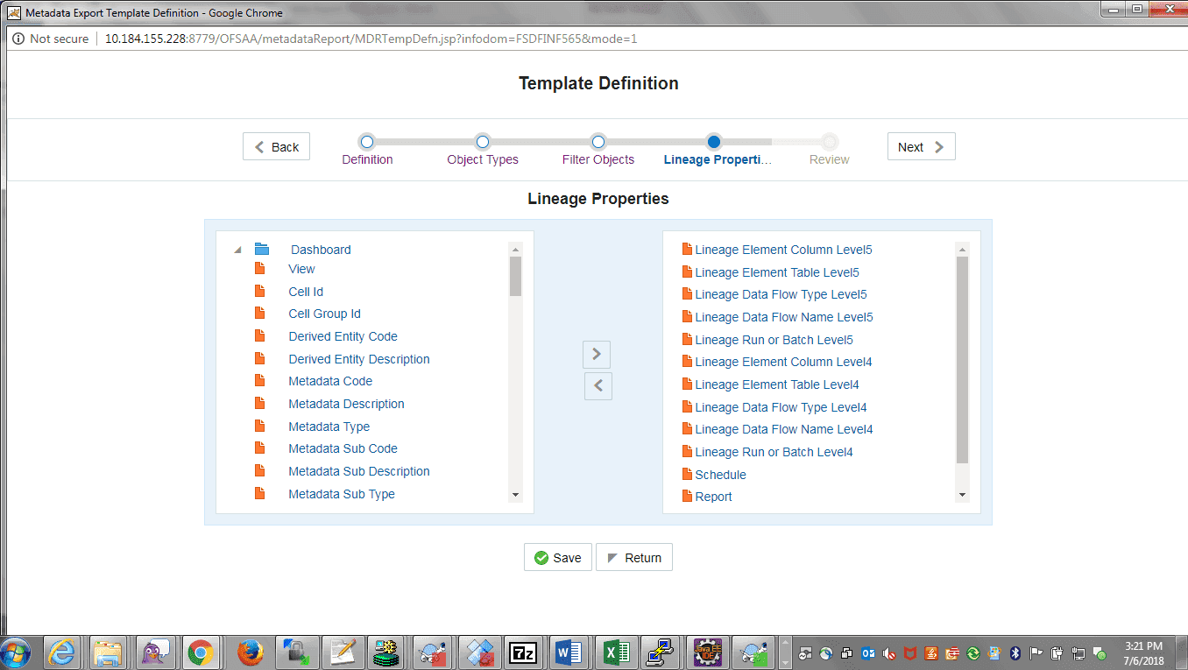Move selected property right using arrow icon
Viewport: 1188px width, 670px height.
[x=597, y=354]
